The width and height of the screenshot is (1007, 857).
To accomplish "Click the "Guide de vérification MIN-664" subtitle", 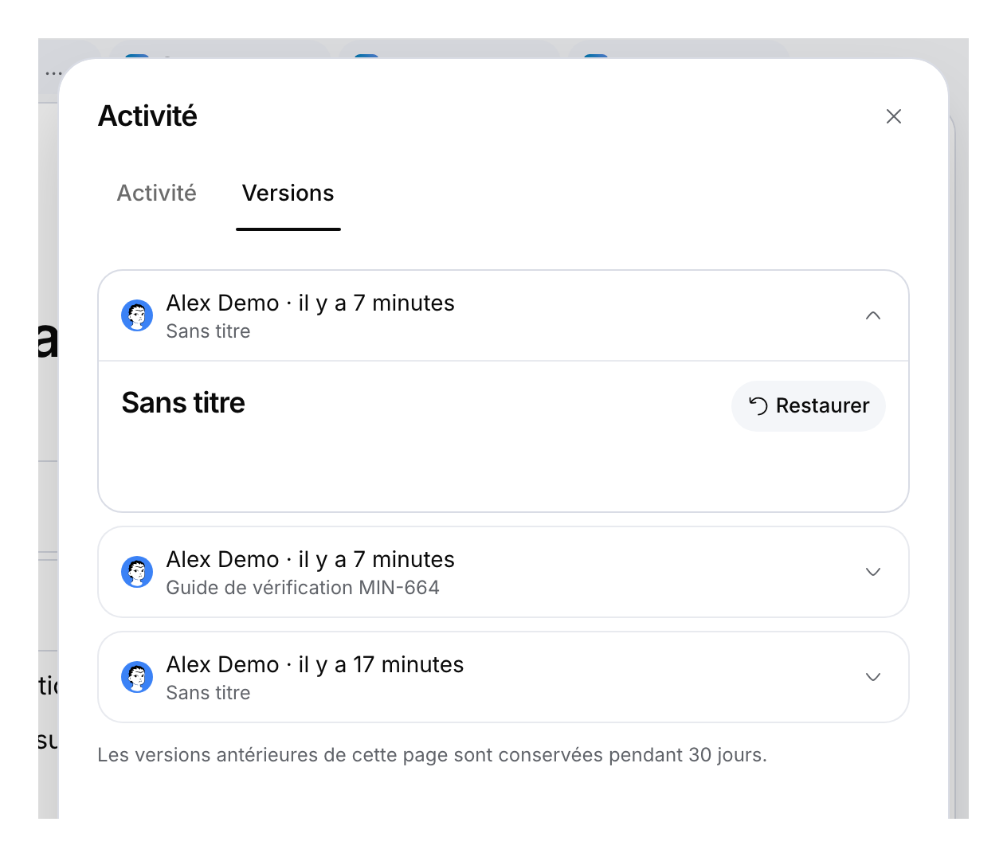I will (303, 588).
